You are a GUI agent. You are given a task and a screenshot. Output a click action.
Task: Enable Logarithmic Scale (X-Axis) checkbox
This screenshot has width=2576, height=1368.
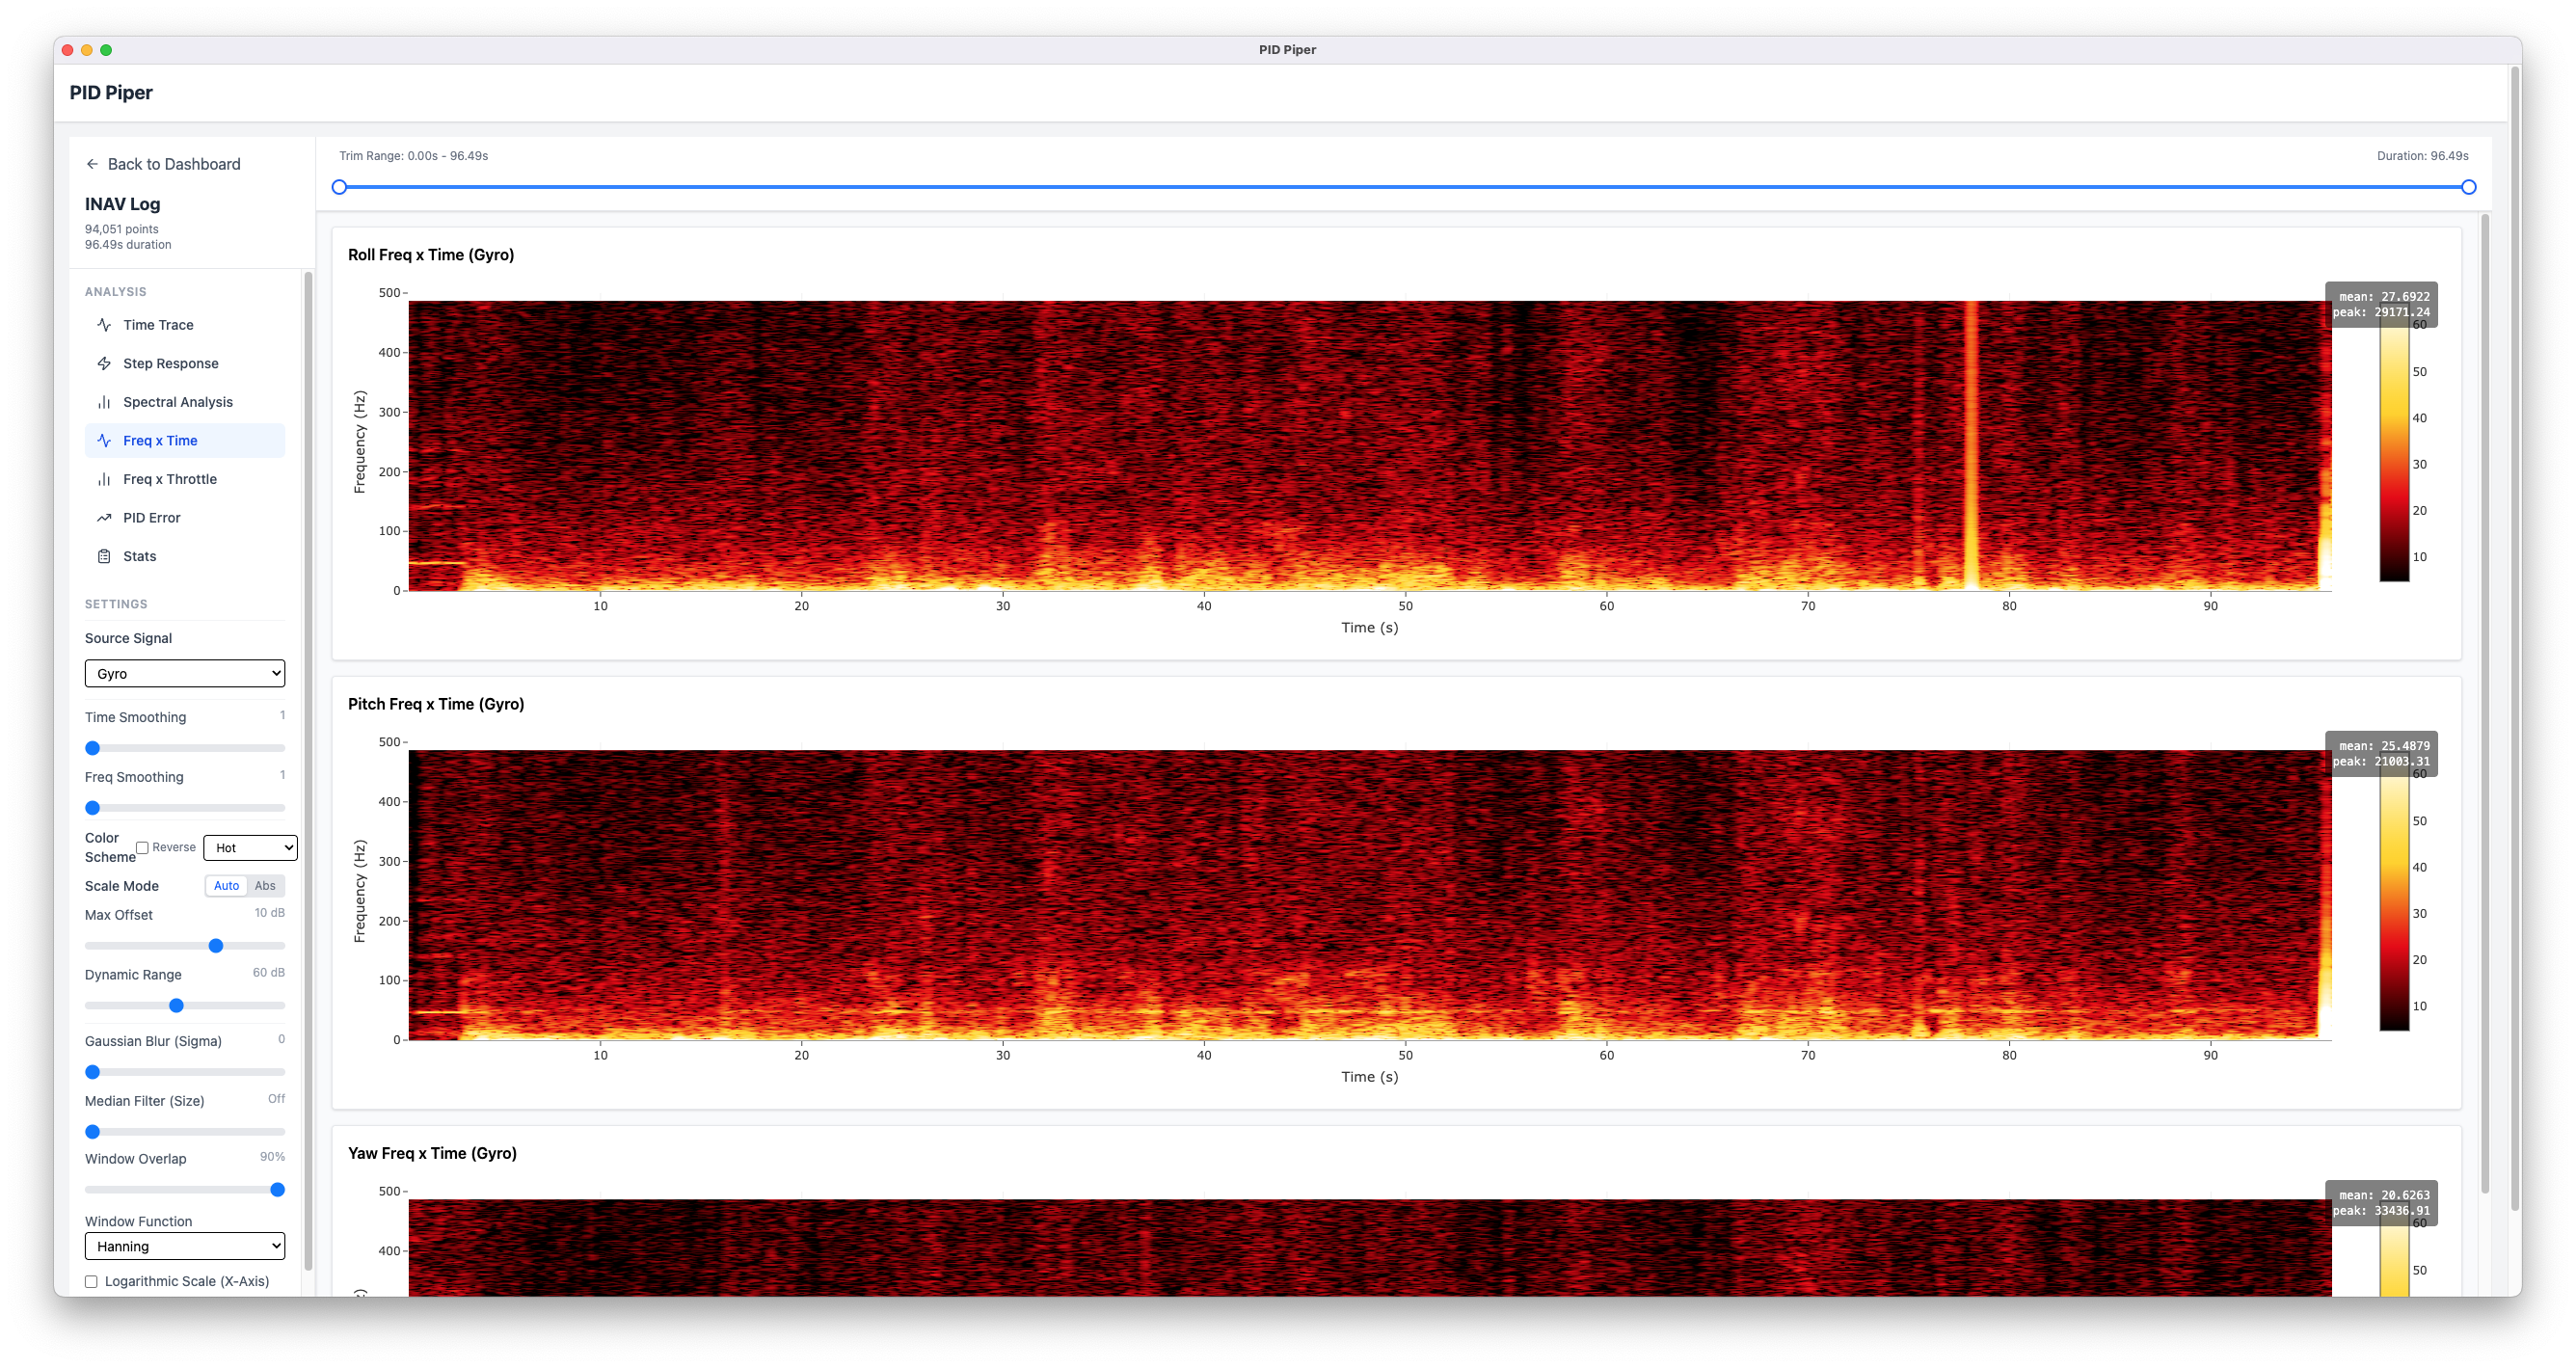(91, 1281)
